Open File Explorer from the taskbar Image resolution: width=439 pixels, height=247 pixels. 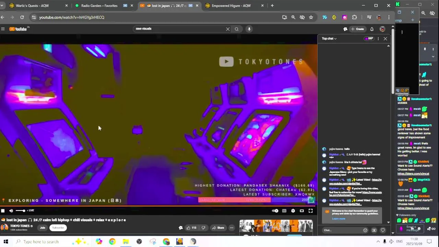pyautogui.click(x=126, y=242)
